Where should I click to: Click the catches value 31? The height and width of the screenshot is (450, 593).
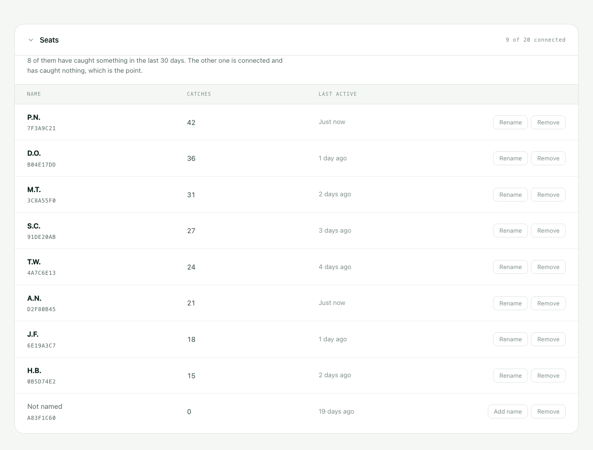191,195
